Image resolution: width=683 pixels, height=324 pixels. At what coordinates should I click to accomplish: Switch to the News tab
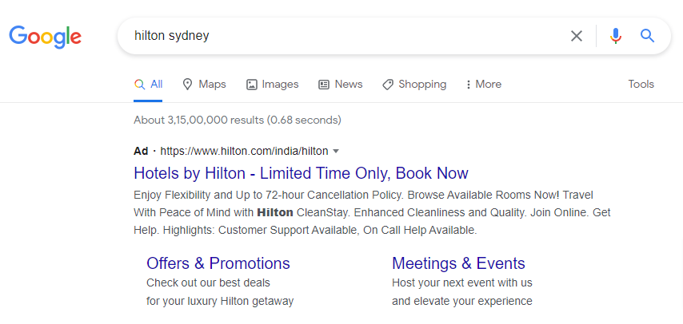pyautogui.click(x=341, y=85)
